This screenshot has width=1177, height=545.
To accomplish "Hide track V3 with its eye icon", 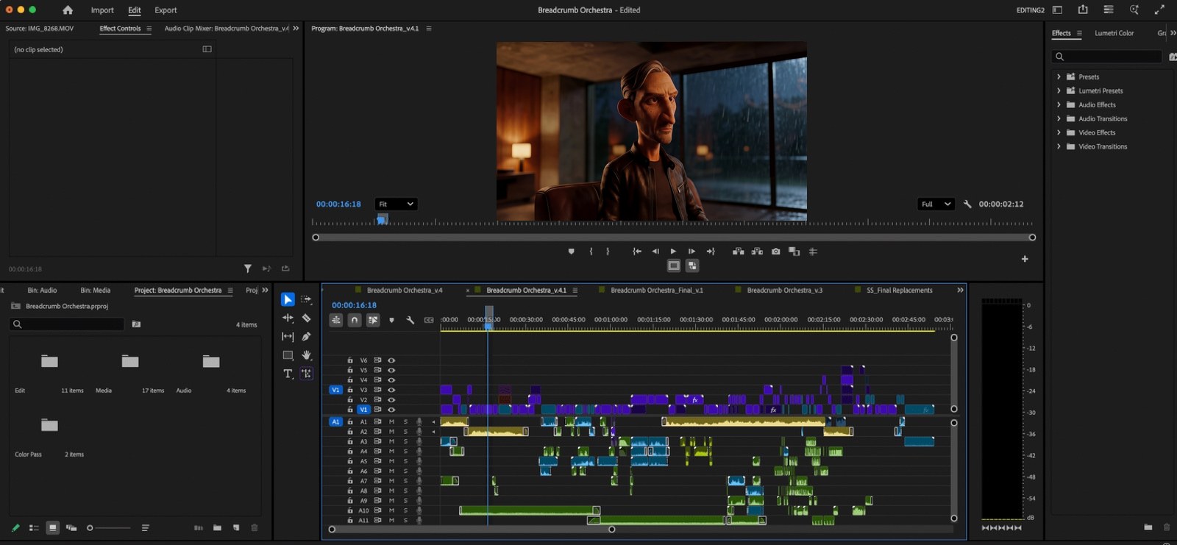I will click(x=391, y=390).
